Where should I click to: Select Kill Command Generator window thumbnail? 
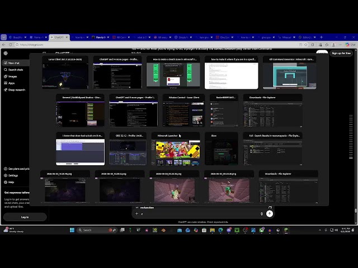pos(290,73)
